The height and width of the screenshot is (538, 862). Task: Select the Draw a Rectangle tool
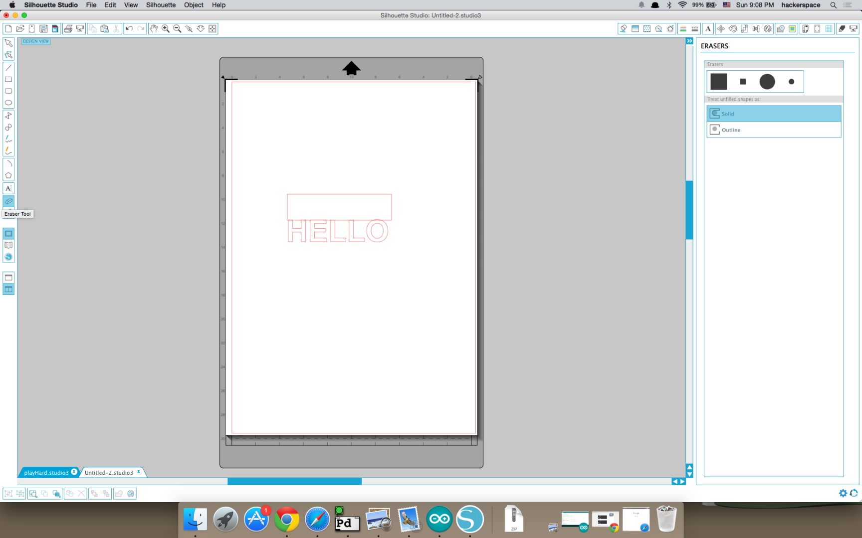click(x=8, y=79)
